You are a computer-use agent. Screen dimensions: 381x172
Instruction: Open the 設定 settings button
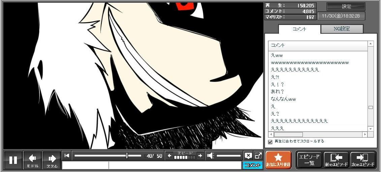[346, 7]
